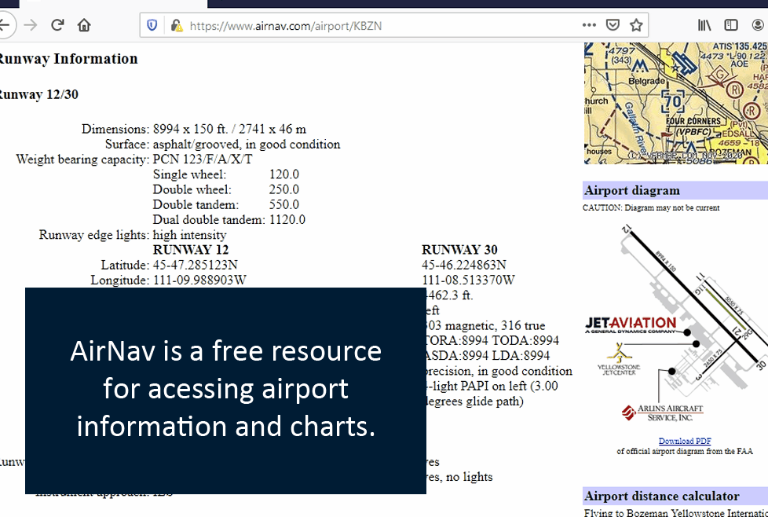Click the Weight bearing capacity label

pyautogui.click(x=82, y=159)
